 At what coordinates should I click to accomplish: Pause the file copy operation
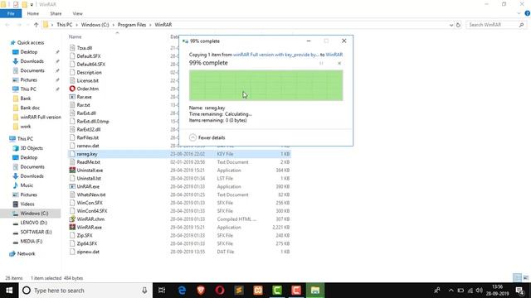coord(321,63)
